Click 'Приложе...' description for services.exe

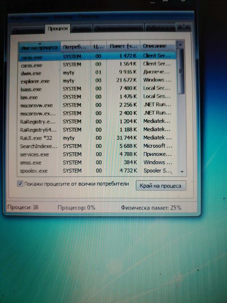(x=157, y=154)
